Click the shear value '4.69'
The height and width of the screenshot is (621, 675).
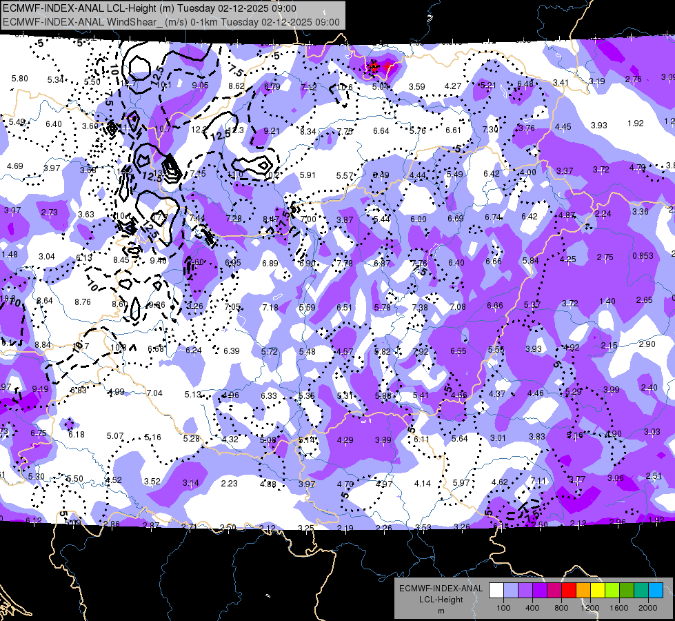click(x=15, y=166)
